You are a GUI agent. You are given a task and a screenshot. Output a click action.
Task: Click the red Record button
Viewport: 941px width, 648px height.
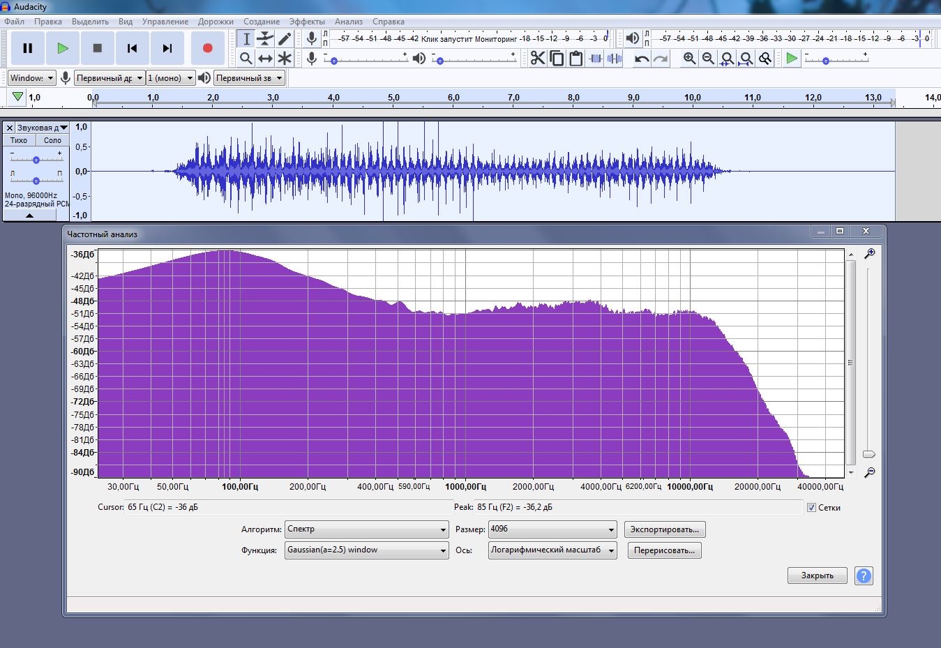click(x=207, y=48)
